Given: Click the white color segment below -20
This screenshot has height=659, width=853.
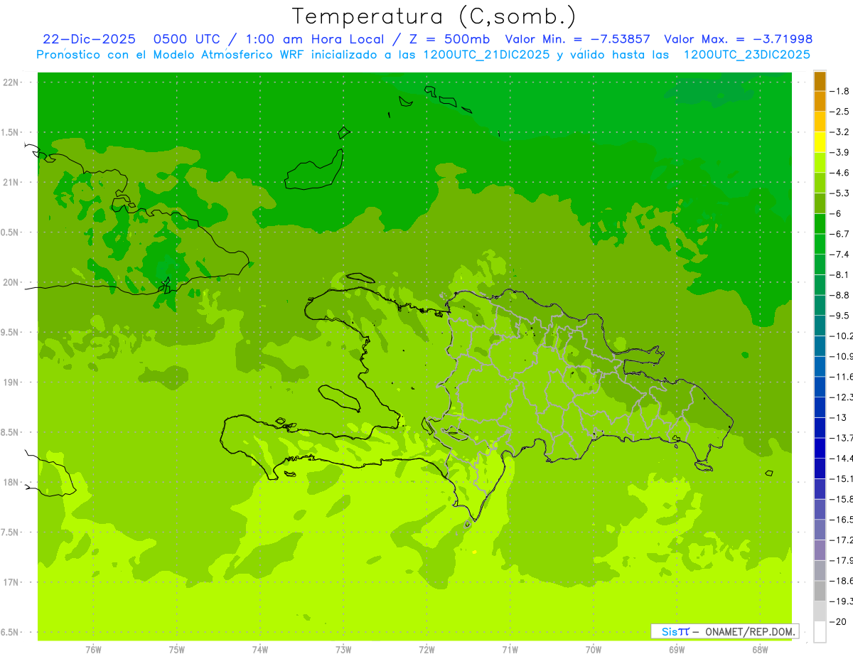Looking at the screenshot, I should point(820,632).
